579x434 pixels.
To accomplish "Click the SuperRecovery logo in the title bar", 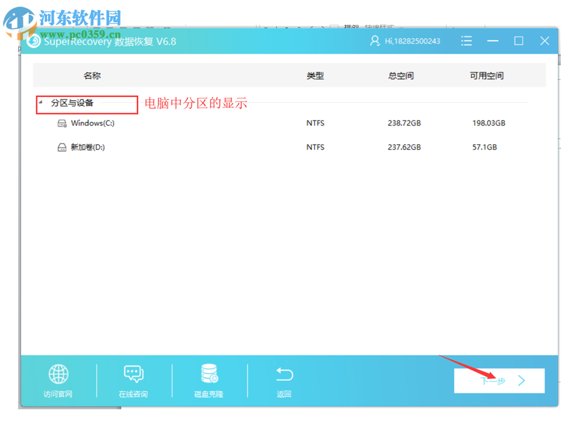I will 34,40.
